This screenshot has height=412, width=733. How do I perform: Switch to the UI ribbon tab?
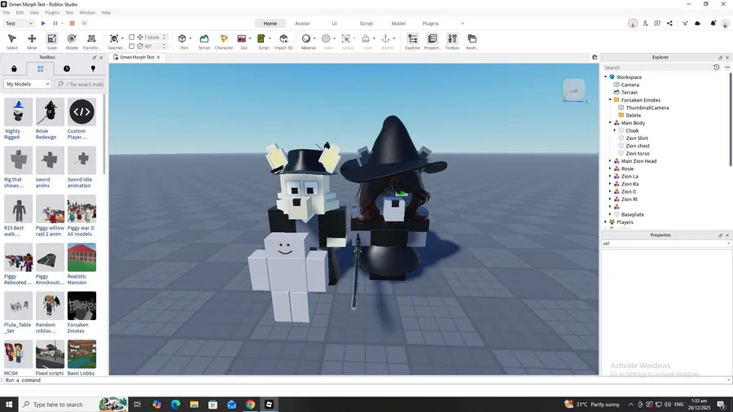[334, 24]
